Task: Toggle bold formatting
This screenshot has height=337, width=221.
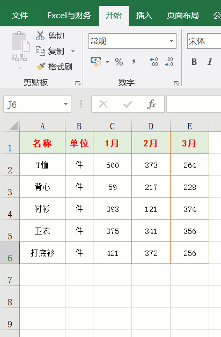Action: point(194,62)
